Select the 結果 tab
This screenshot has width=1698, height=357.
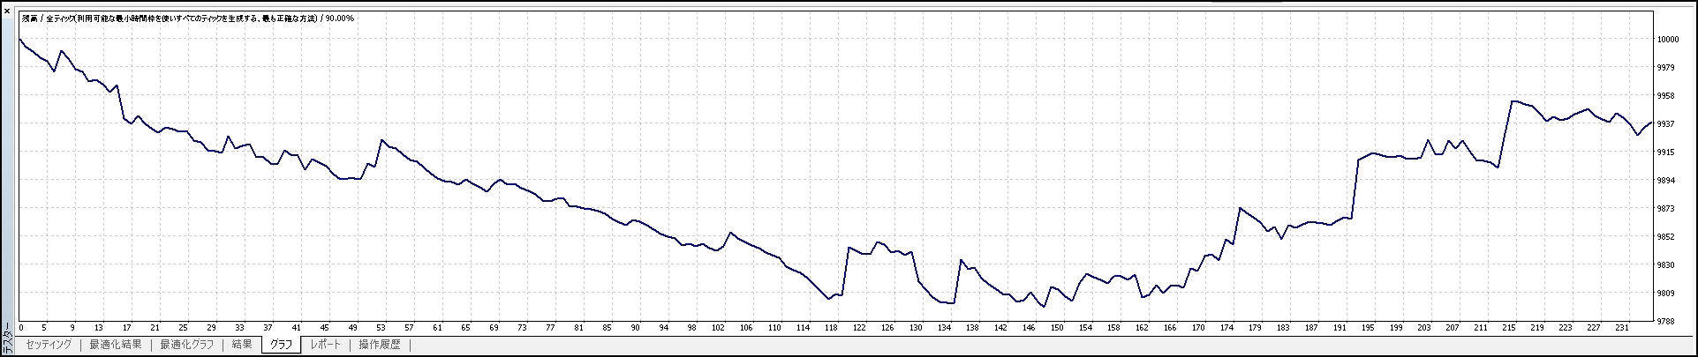[242, 345]
